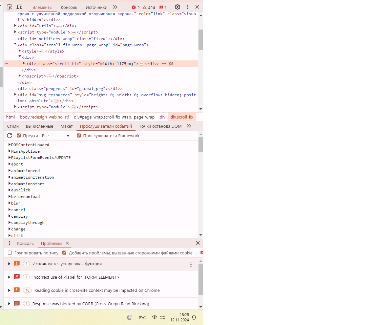378x325 pixels.
Task: Click the warning icon for cookie cross-site issue
Action: [x=17, y=290]
